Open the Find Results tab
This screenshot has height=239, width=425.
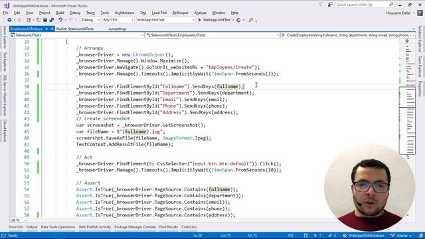pos(169,227)
